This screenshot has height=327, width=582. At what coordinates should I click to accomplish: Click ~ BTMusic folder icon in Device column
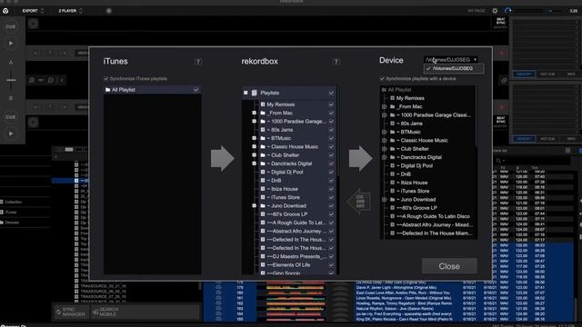click(x=392, y=132)
